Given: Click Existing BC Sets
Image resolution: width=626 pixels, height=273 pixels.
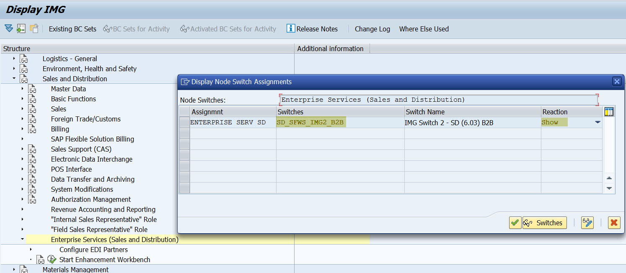Looking at the screenshot, I should [72, 28].
